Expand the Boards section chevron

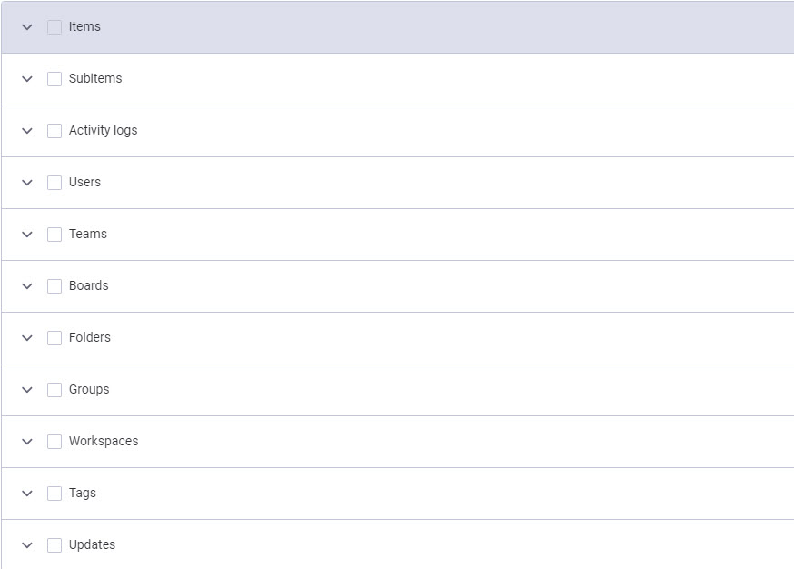(27, 286)
